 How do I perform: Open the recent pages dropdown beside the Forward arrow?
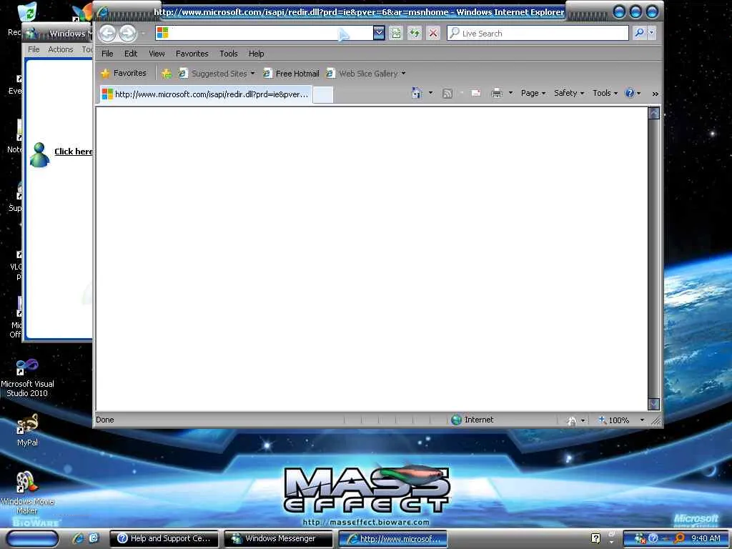click(x=143, y=33)
